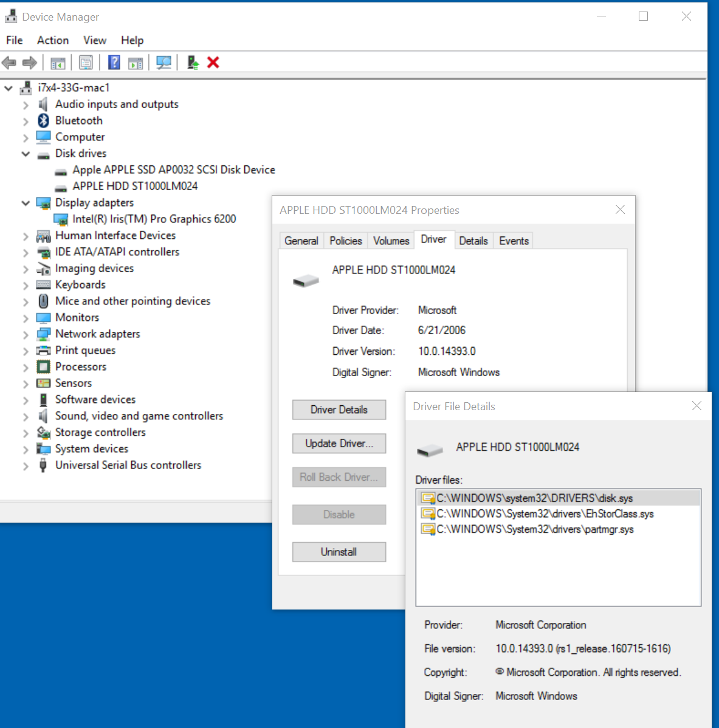Click the Human Interface Devices icon
The image size is (719, 728).
(43, 236)
